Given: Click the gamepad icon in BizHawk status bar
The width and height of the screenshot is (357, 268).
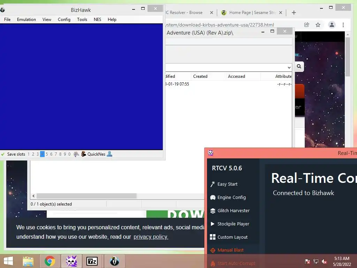Looking at the screenshot, I should coord(76,154).
